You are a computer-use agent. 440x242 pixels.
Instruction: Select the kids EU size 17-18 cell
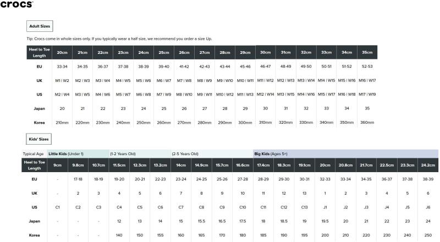pos(78,179)
